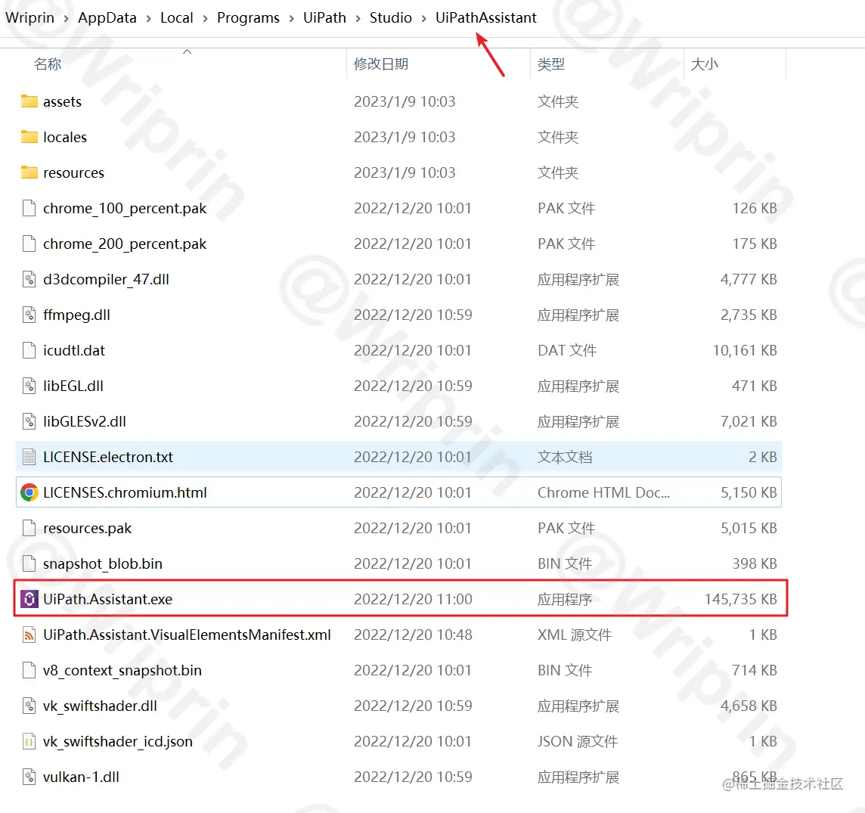The image size is (865, 813).
Task: Select the d3dcompiler_47.dll file icon
Action: 29,279
